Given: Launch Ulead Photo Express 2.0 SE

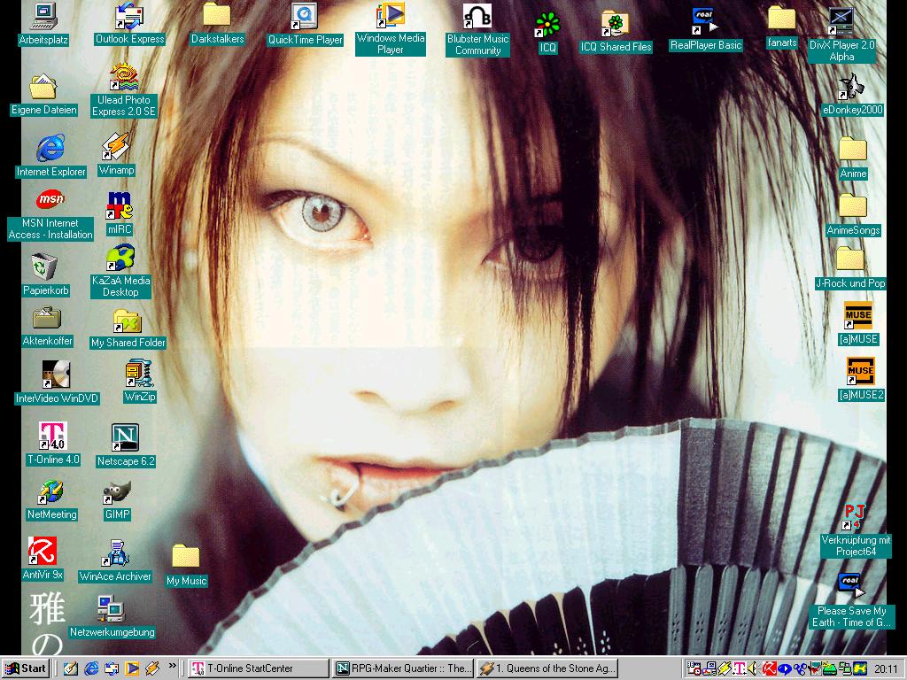Looking at the screenshot, I should pyautogui.click(x=124, y=91).
